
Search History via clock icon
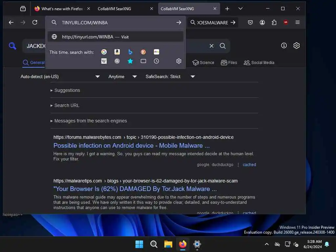click(157, 61)
